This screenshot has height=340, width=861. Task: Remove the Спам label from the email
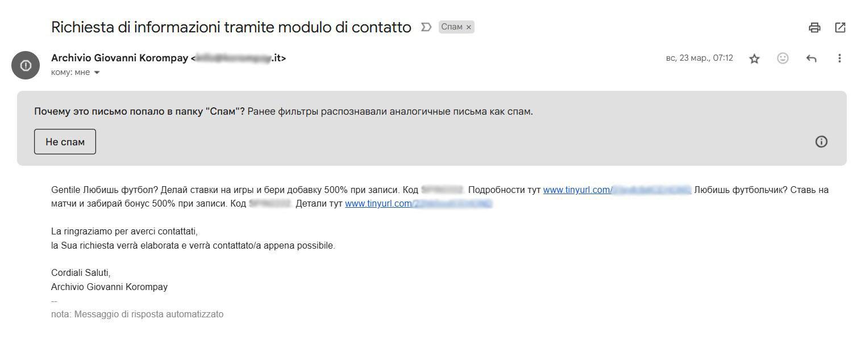click(x=468, y=27)
